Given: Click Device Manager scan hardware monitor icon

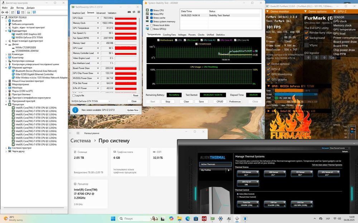Looking at the screenshot, I should pyautogui.click(x=34, y=12).
